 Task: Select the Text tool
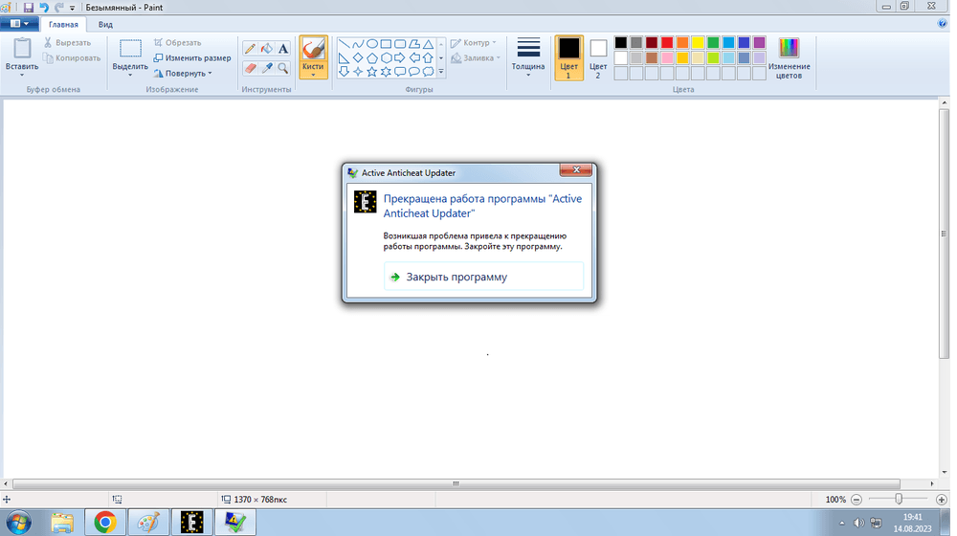tap(283, 48)
